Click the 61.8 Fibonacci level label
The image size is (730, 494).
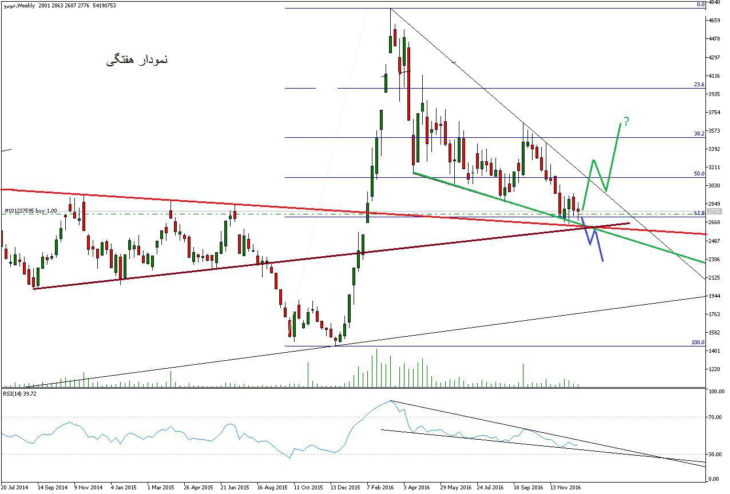[x=699, y=213]
